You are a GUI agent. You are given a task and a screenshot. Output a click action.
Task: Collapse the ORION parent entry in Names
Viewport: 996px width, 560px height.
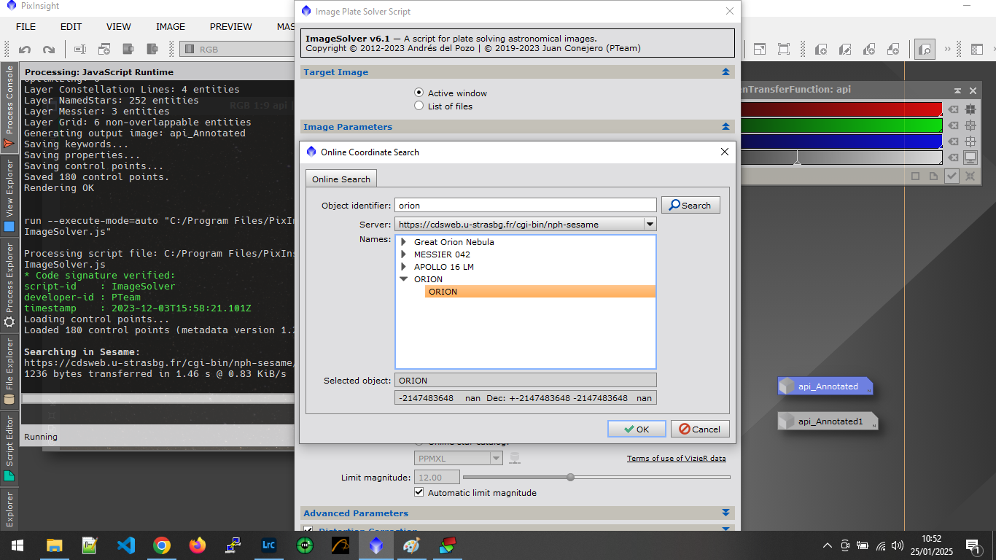(x=403, y=279)
